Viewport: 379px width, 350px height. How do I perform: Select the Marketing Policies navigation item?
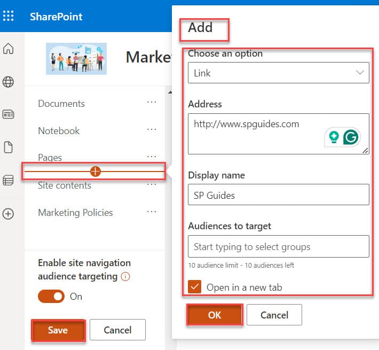point(75,213)
